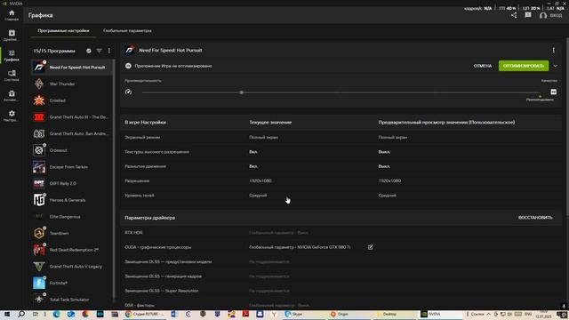Select DiRT Rally 2.0 in programs list
This screenshot has height=320, width=569.
click(72, 184)
